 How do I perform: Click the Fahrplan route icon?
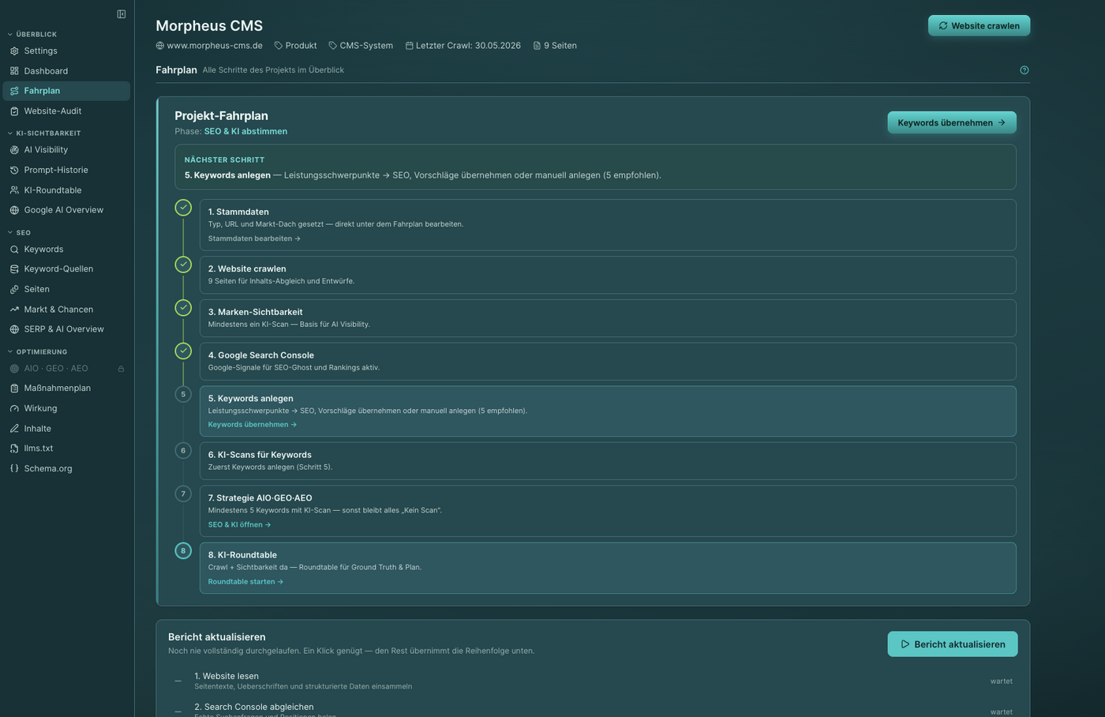tap(14, 91)
